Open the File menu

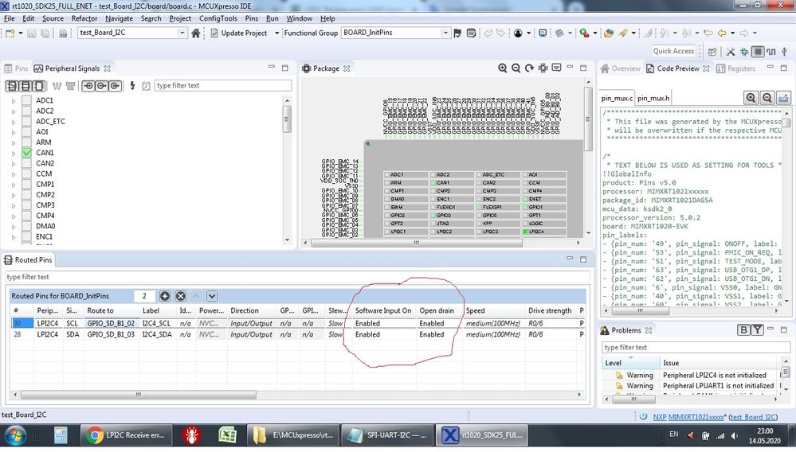pos(9,18)
